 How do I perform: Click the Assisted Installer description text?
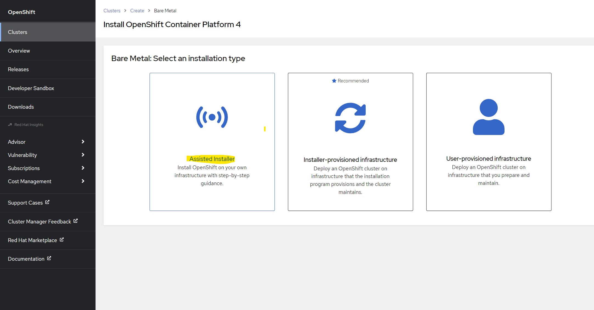(x=212, y=175)
